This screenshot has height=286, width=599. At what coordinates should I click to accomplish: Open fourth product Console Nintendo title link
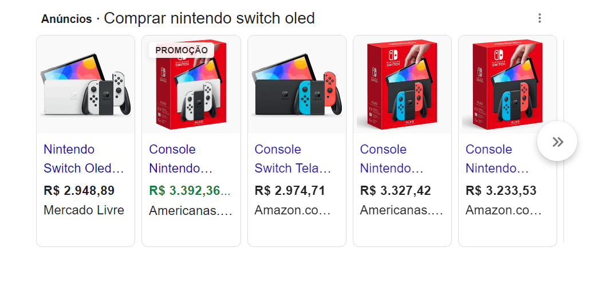point(391,159)
